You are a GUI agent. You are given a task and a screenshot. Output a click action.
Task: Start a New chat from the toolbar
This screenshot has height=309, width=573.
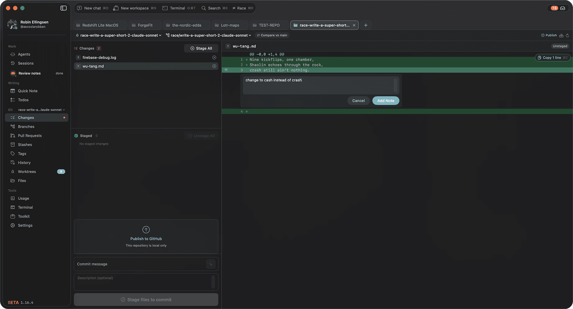pos(93,8)
